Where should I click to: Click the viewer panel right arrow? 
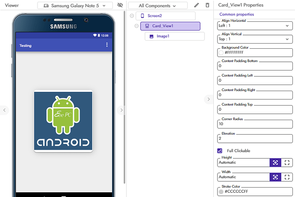pyautogui.click(x=121, y=110)
